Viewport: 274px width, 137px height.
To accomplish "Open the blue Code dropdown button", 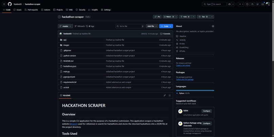I will click(x=166, y=26).
